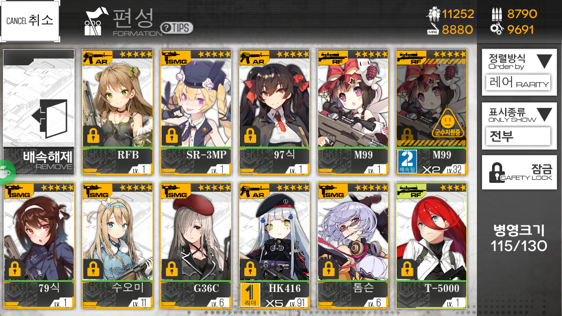
Task: Expand the 정렬방식 Order by dropdown arrow
Action: click(x=543, y=62)
